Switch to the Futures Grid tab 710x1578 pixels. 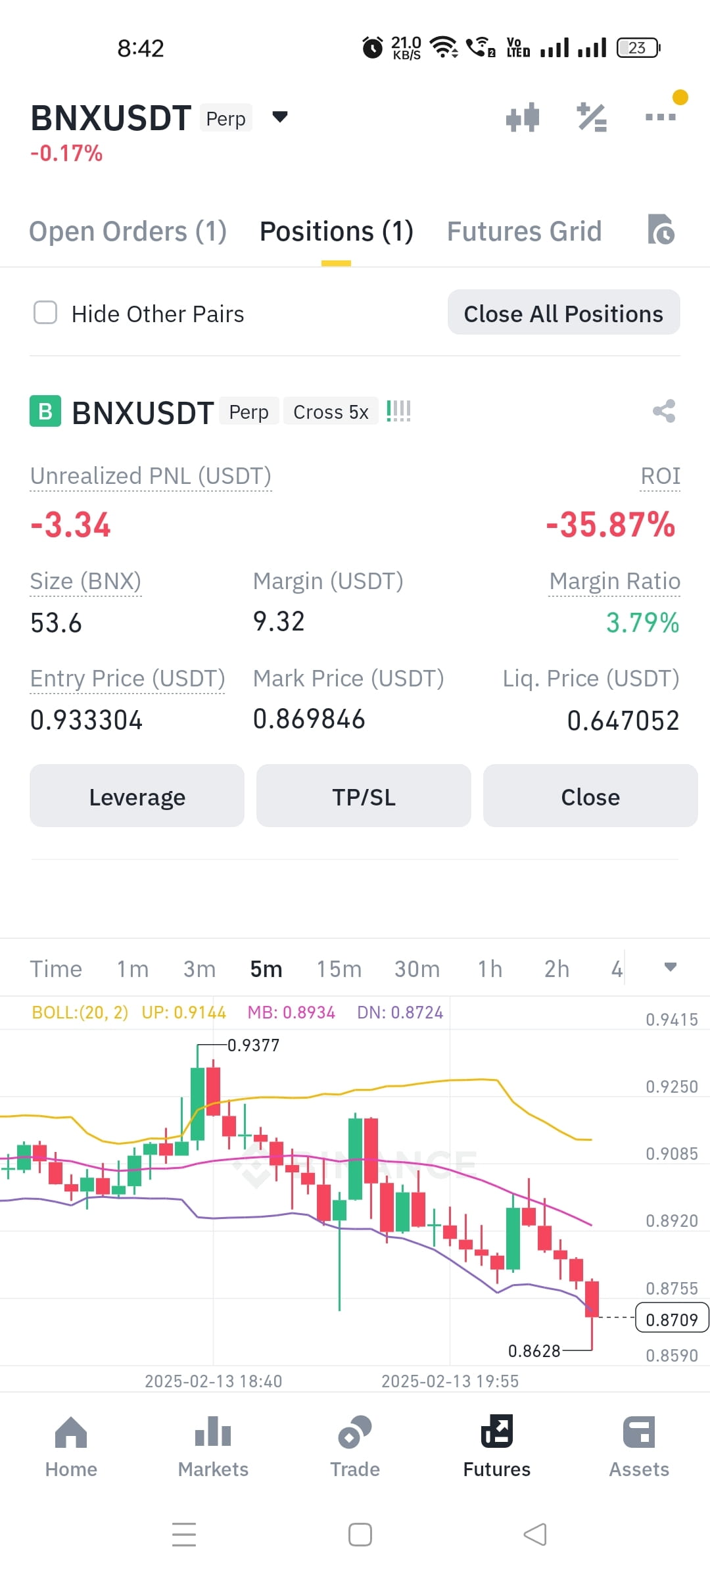coord(524,231)
